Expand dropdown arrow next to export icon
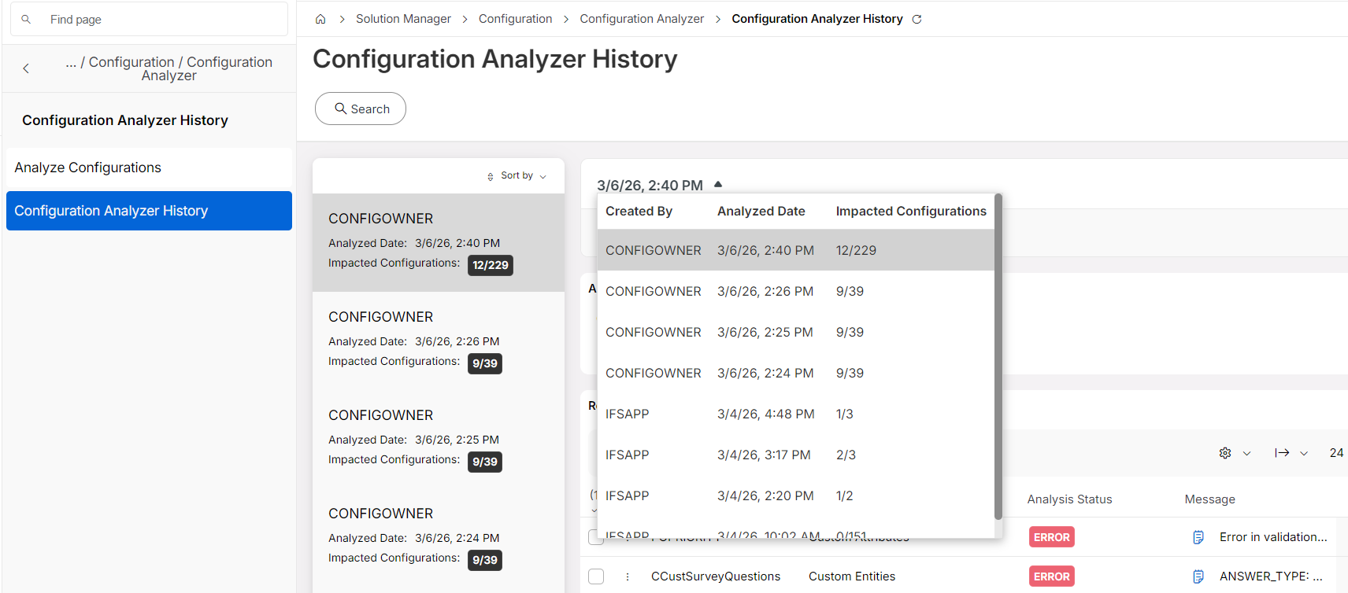The height and width of the screenshot is (593, 1348). pos(1304,453)
